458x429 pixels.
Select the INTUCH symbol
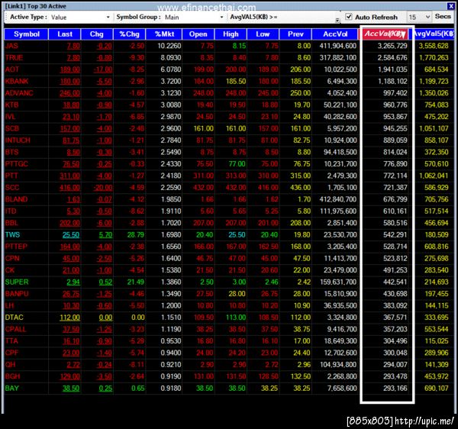click(x=18, y=140)
